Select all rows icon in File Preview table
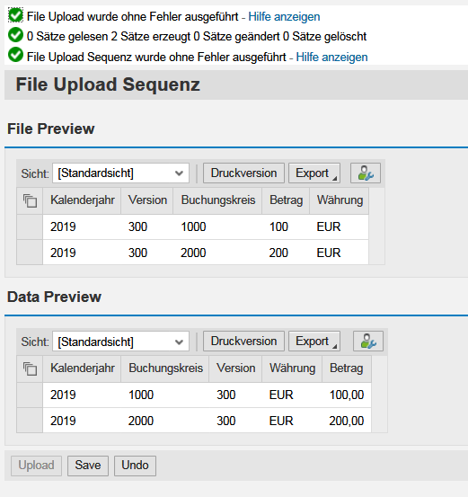Viewport: 468px width, 497px height. (30, 200)
